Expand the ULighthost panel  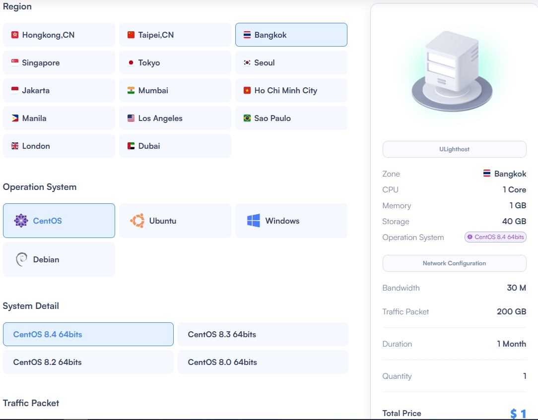454,149
